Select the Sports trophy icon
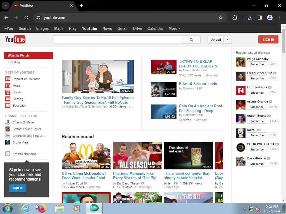Viewport: 286px width, 214px height. click(8, 92)
